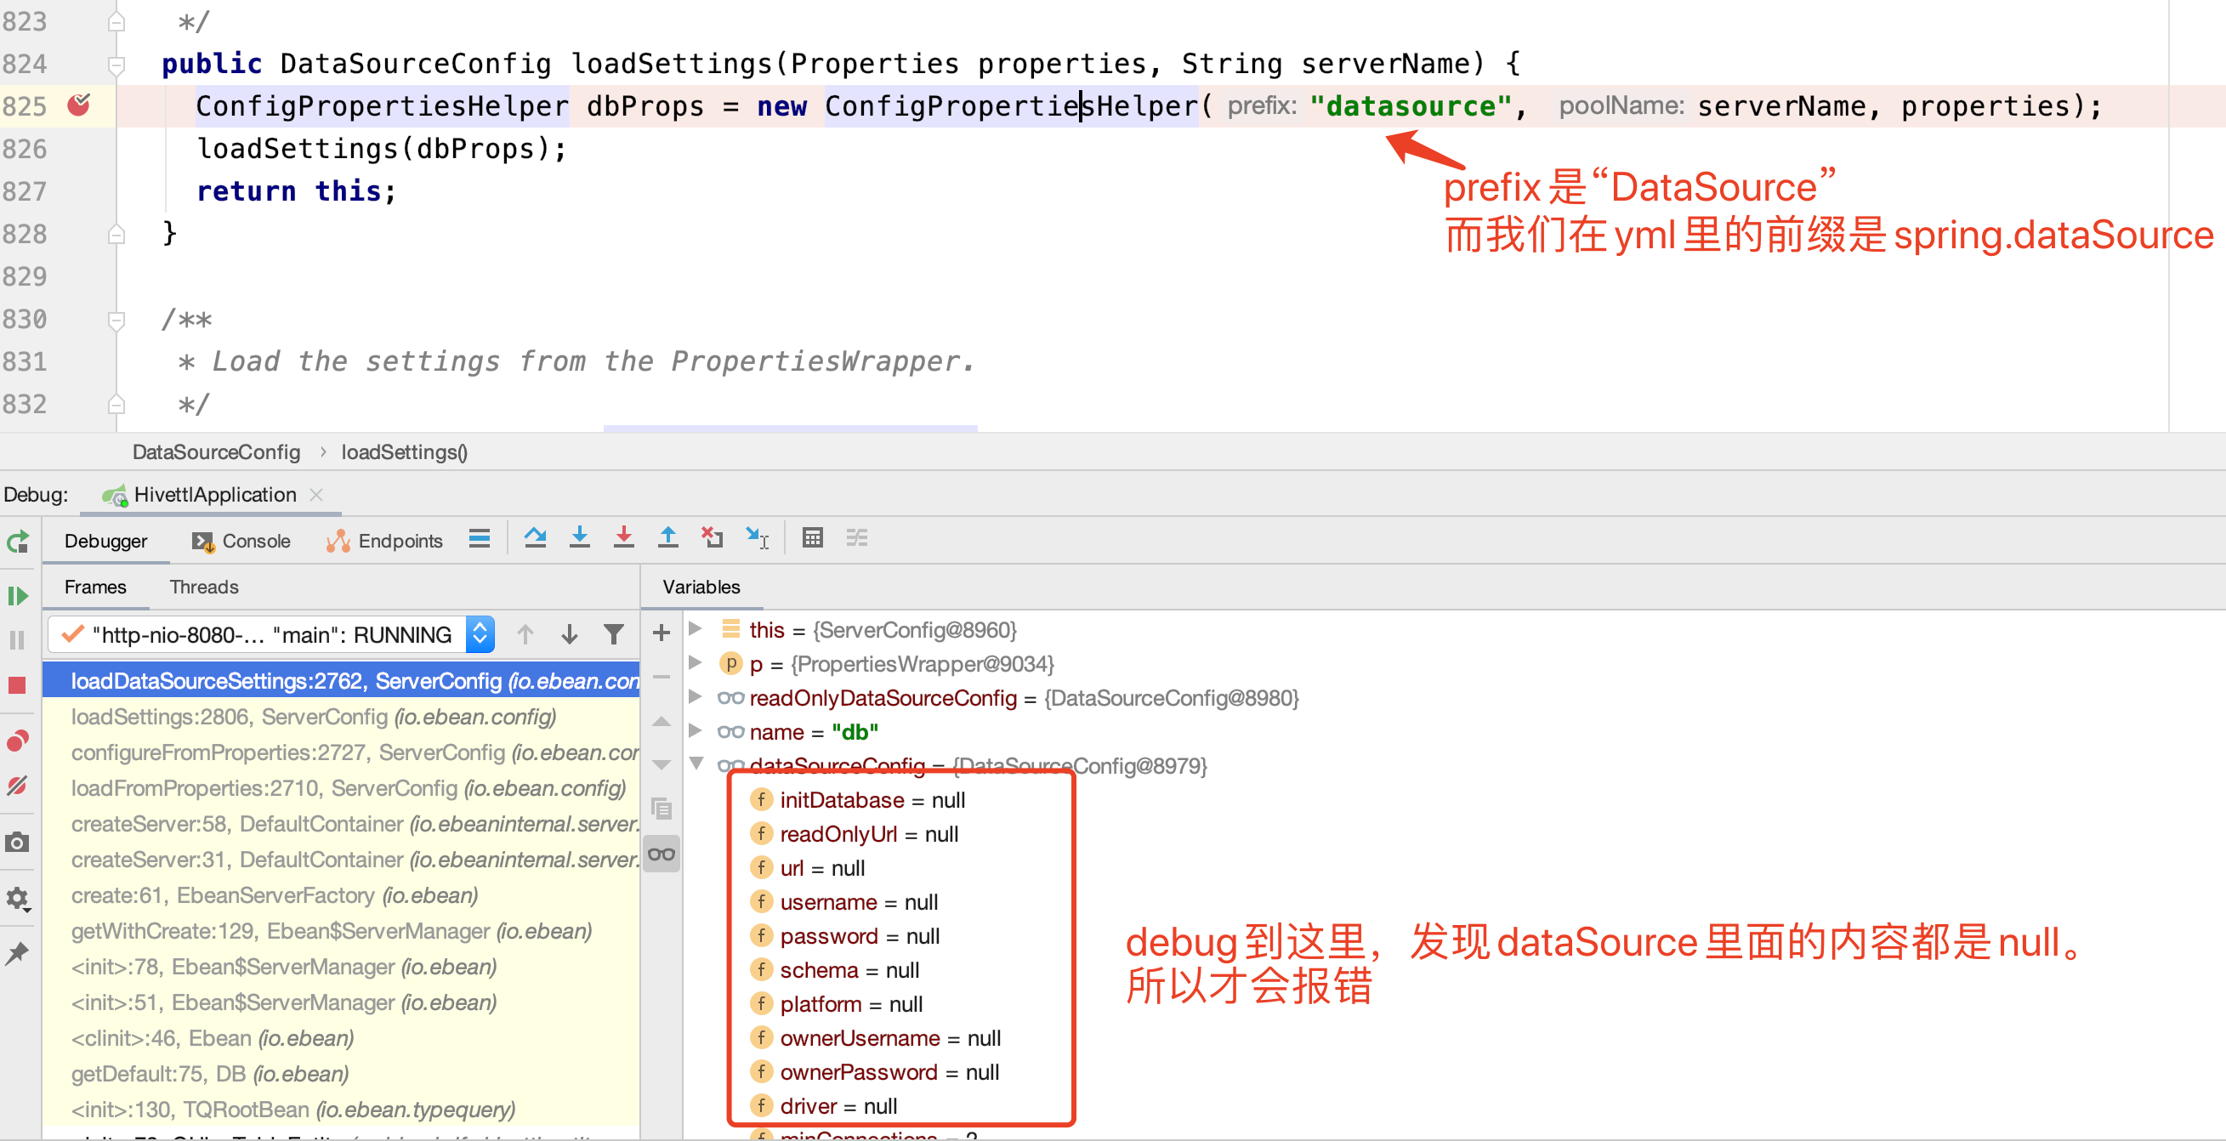
Task: Click the Step Over debugger icon
Action: coord(535,538)
